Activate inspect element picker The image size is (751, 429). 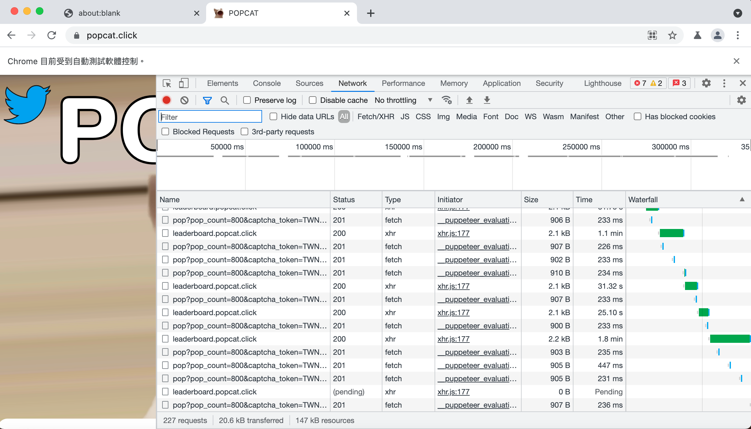coord(167,83)
